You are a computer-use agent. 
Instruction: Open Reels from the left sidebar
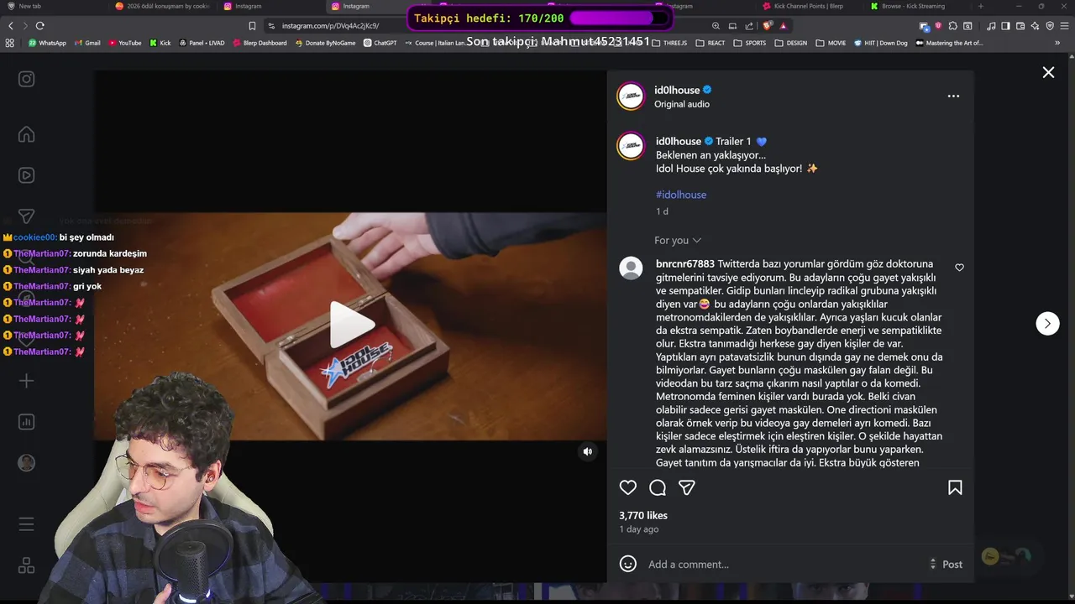27,175
